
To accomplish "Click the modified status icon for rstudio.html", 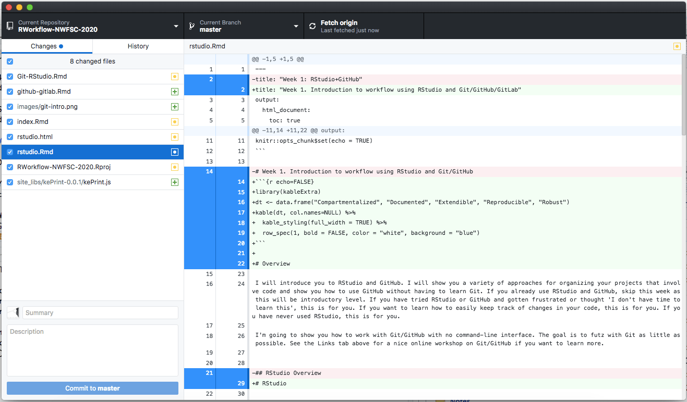I will [175, 137].
